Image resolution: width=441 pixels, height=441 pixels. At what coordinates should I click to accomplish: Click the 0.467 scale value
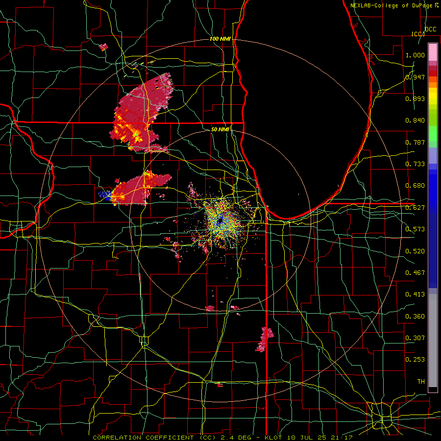coord(415,273)
